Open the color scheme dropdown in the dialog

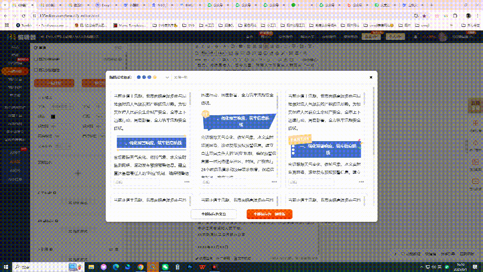click(x=167, y=77)
